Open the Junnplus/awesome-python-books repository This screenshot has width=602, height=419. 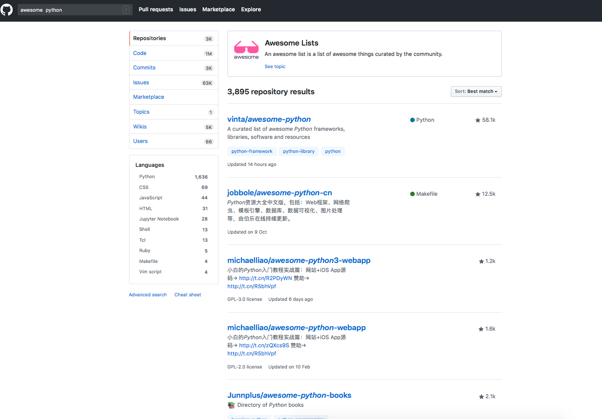click(x=289, y=395)
